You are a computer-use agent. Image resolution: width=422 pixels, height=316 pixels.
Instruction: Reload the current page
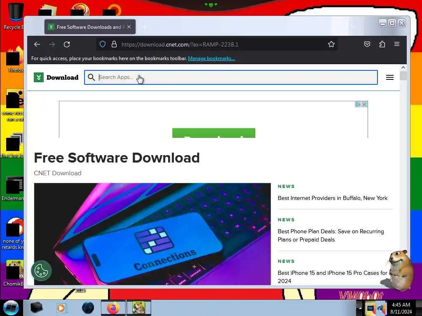[67, 44]
